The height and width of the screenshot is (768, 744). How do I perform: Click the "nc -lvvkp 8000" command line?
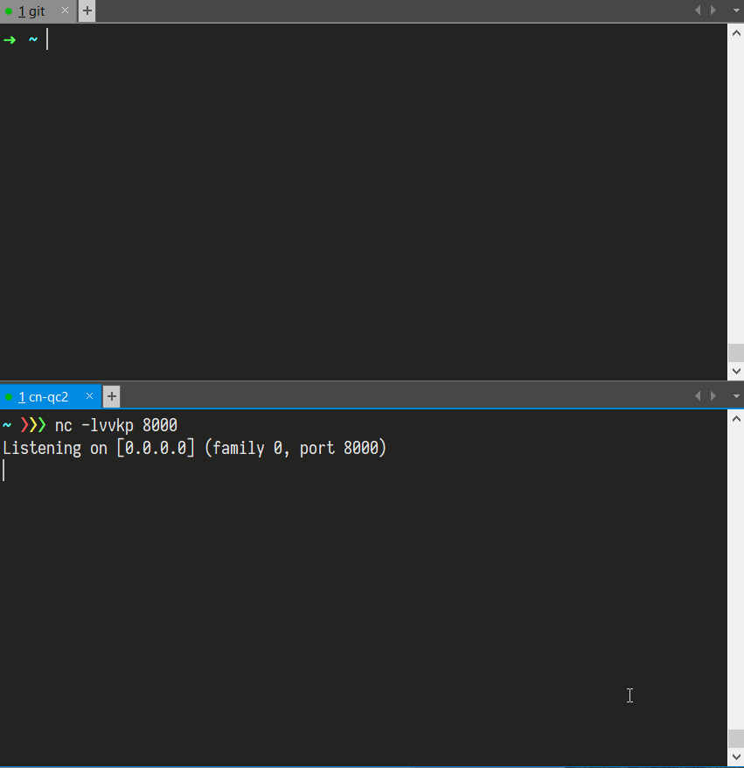coord(115,426)
